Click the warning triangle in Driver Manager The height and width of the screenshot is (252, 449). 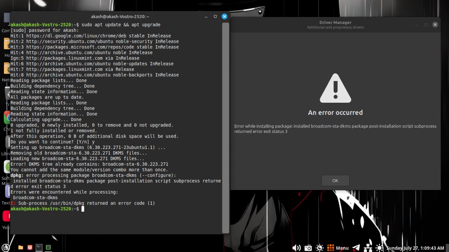point(335,88)
